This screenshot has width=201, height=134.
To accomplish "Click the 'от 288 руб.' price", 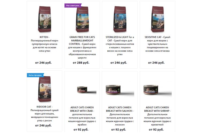I will click(x=81, y=63).
